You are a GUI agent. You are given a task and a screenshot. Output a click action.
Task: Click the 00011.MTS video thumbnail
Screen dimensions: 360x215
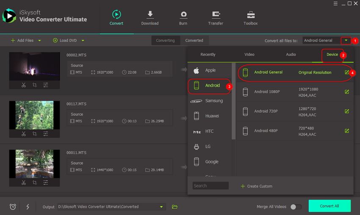point(34,164)
